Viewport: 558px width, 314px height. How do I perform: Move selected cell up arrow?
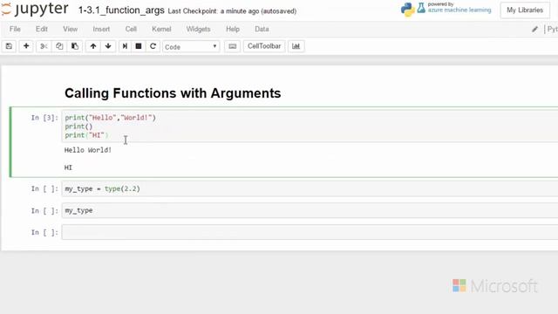tap(93, 46)
